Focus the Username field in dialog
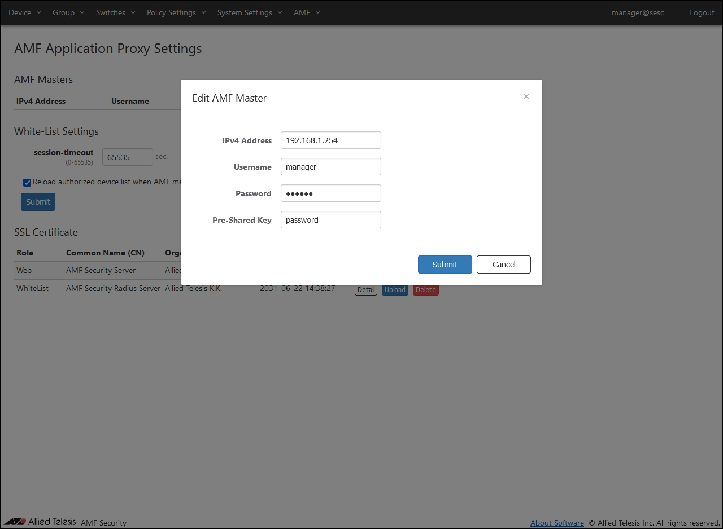723x529 pixels. click(330, 167)
